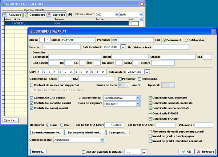This screenshot has height=157, width=218.
Task: Open date picker for Iesit din evidenta
Action: pos(144,152)
